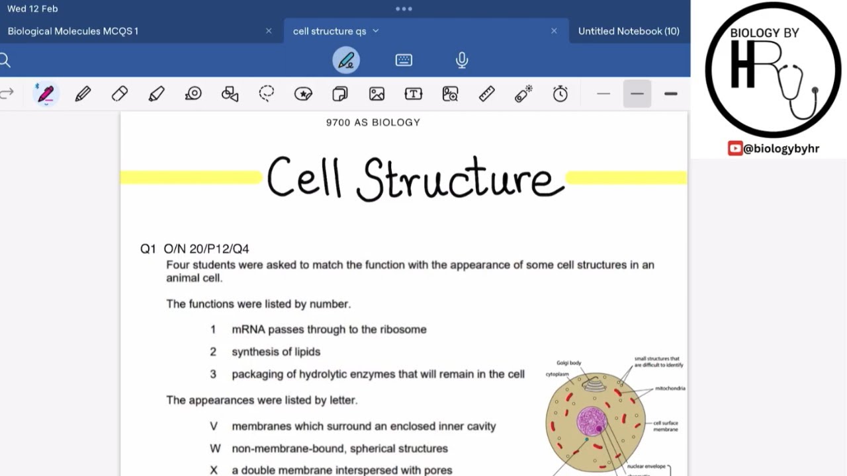The width and height of the screenshot is (847, 476).
Task: Tap 'packaging of hydrolytic enzymes' line
Action: tap(378, 374)
